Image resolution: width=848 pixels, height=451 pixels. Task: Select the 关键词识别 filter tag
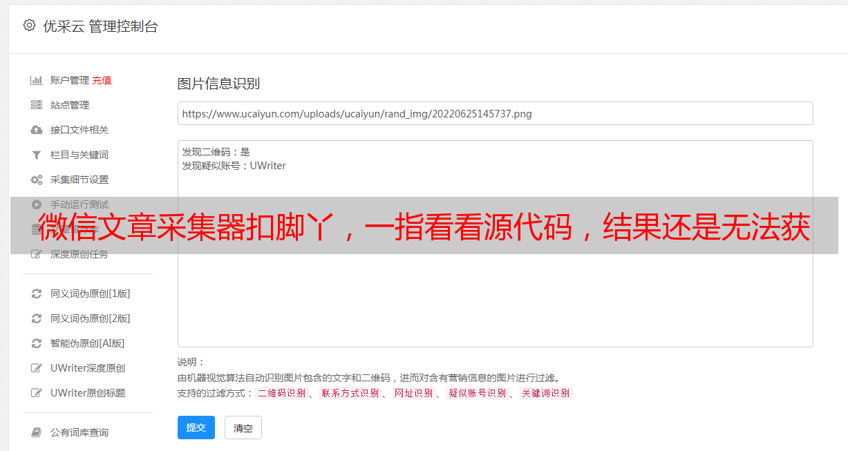tap(546, 393)
